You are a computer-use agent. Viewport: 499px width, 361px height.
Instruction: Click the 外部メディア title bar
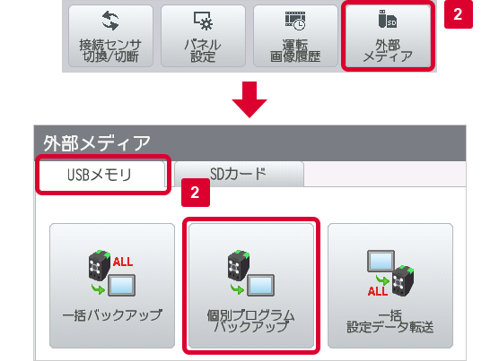click(249, 143)
